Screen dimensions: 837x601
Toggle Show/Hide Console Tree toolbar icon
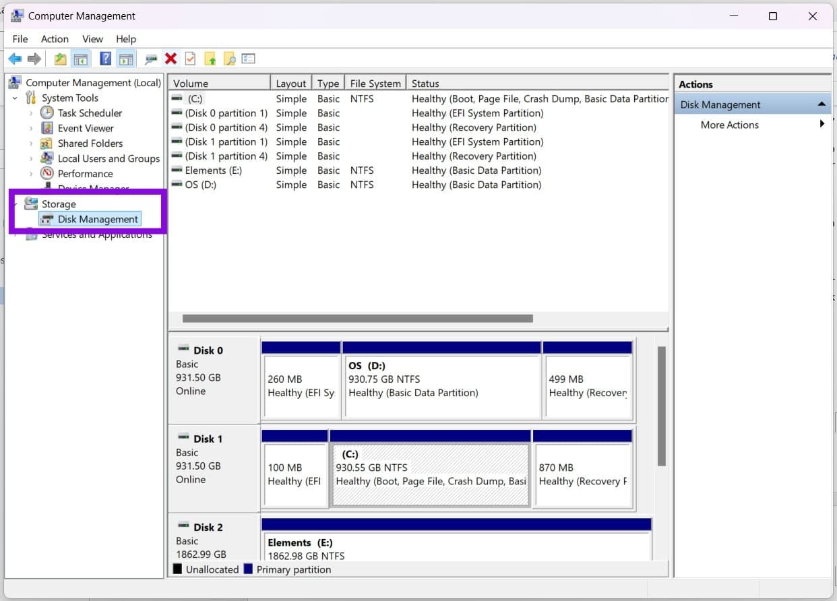coord(81,59)
